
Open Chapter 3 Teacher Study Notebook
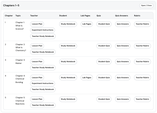(x=43, y=68)
